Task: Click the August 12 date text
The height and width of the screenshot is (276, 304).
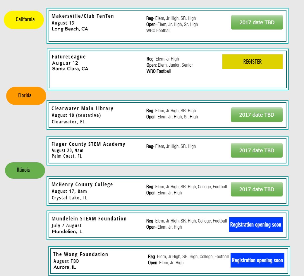Action: (65, 63)
